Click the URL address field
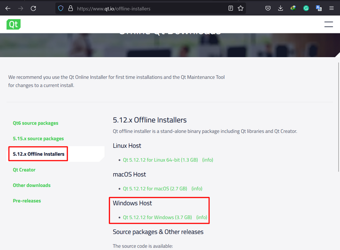The height and width of the screenshot is (250, 340). 151,8
